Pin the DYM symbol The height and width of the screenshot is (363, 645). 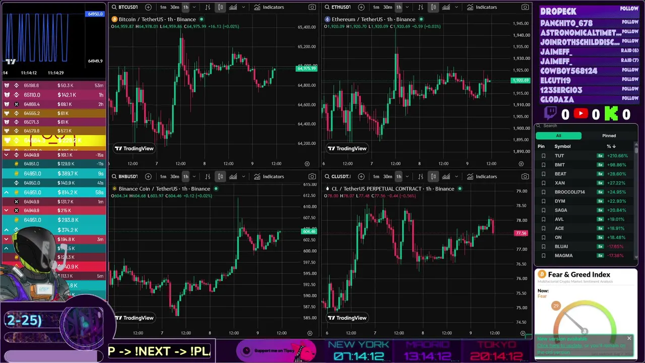[x=543, y=201]
